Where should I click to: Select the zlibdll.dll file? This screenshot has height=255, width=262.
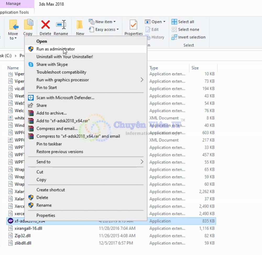(23, 243)
